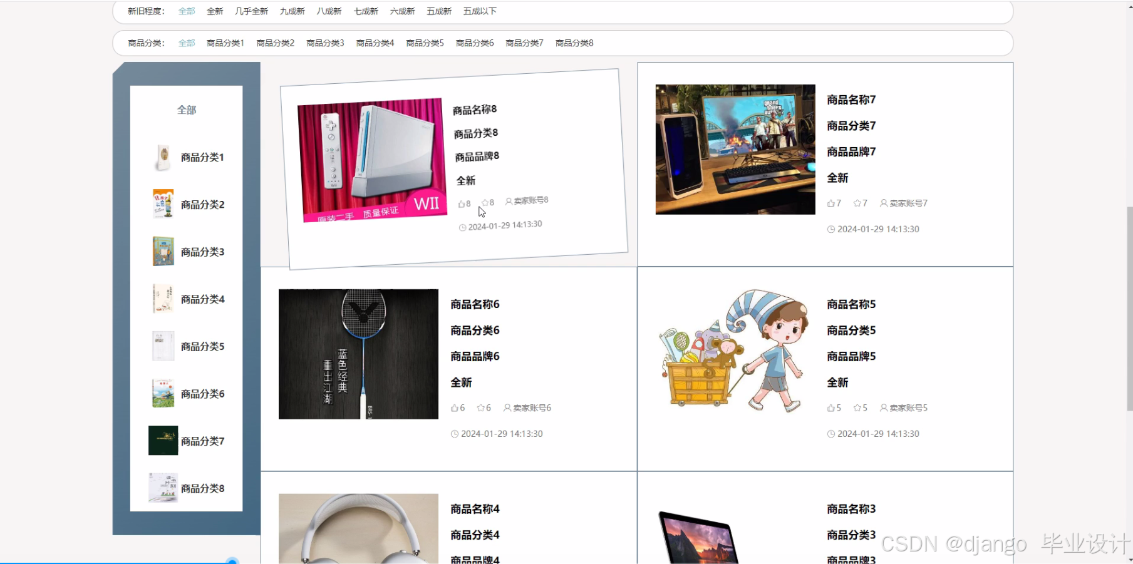Viewport: 1133px width, 564px height.
Task: Click the user icon beside 卖家账号5
Action: click(884, 408)
